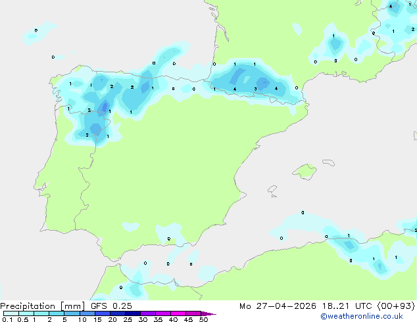This screenshot has width=417, height=322.
Task: Select the legend value label "10"
Action: pos(82,319)
